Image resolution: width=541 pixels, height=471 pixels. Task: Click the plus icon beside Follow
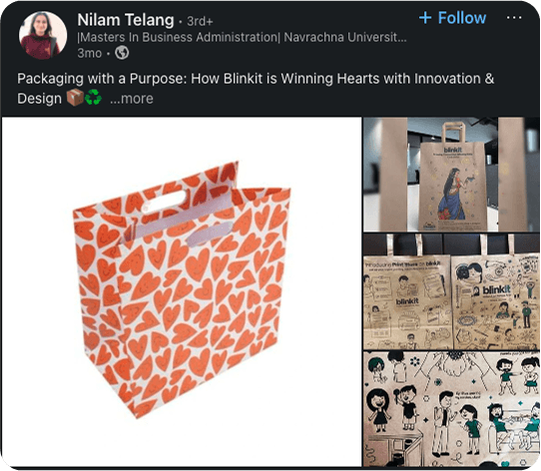pos(425,18)
